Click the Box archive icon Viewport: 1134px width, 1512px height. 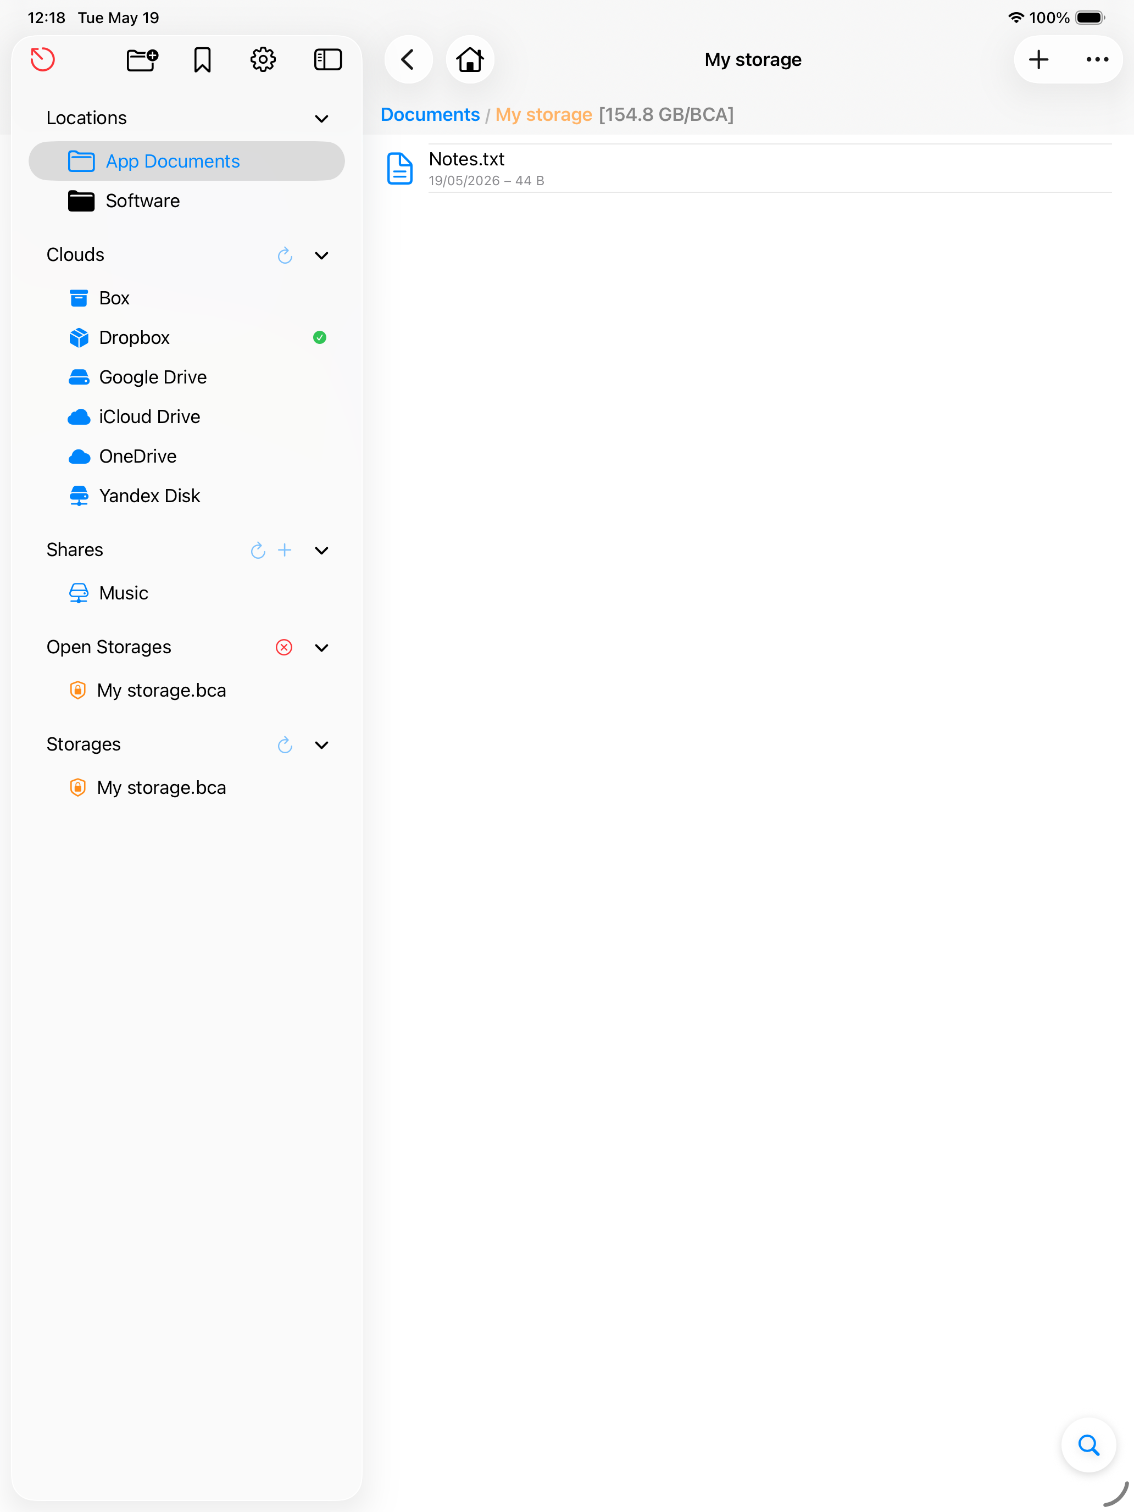[x=79, y=298]
